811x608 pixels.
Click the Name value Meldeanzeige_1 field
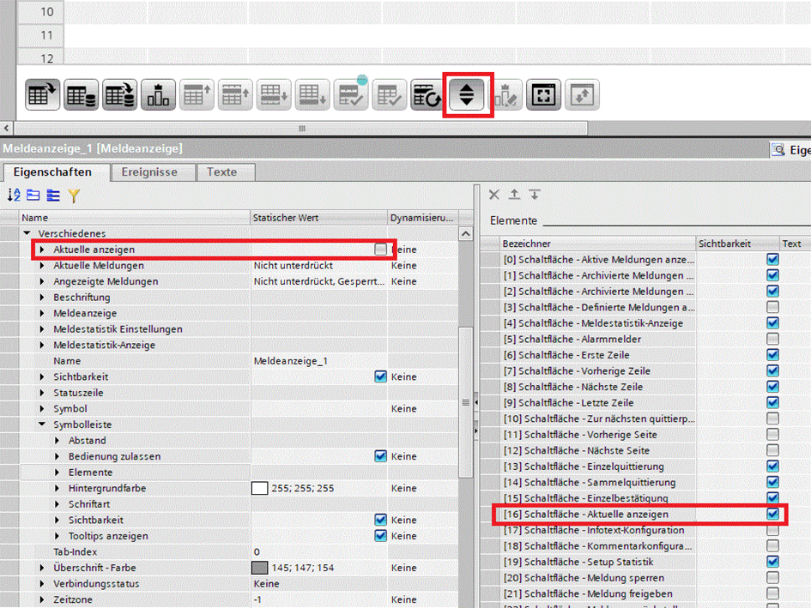(x=318, y=361)
